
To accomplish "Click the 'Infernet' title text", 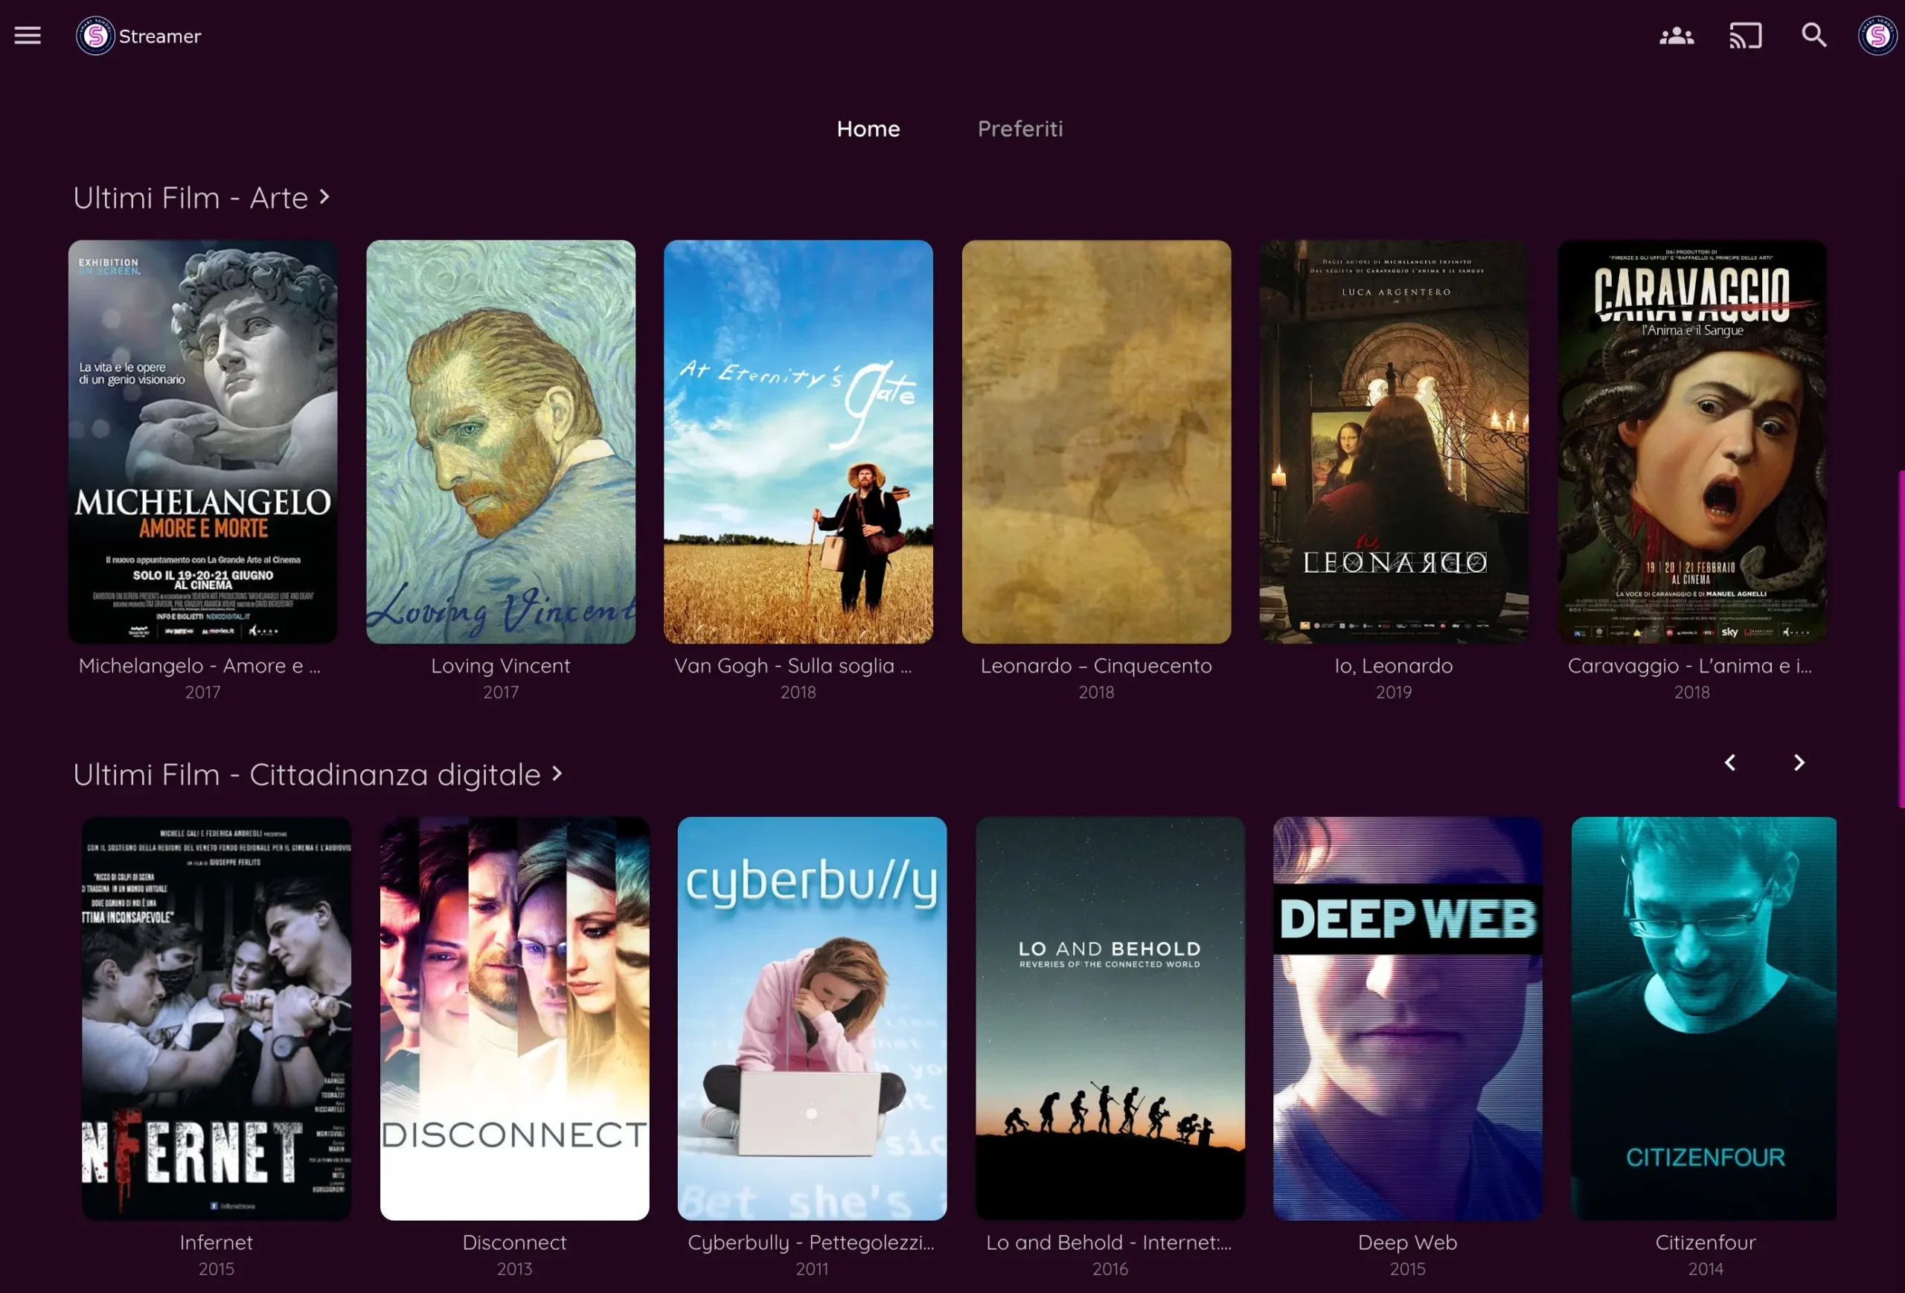I will (x=217, y=1242).
